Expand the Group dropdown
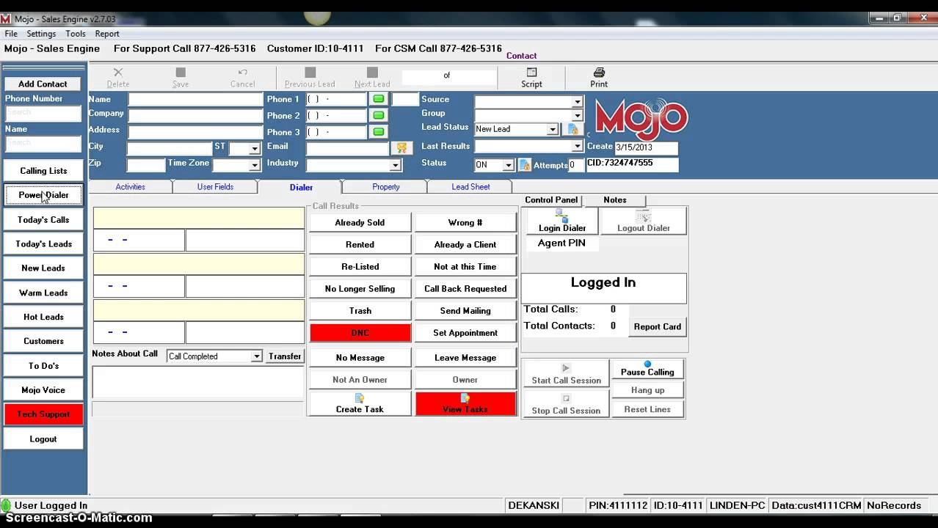Viewport: 938px width, 528px height. (577, 115)
